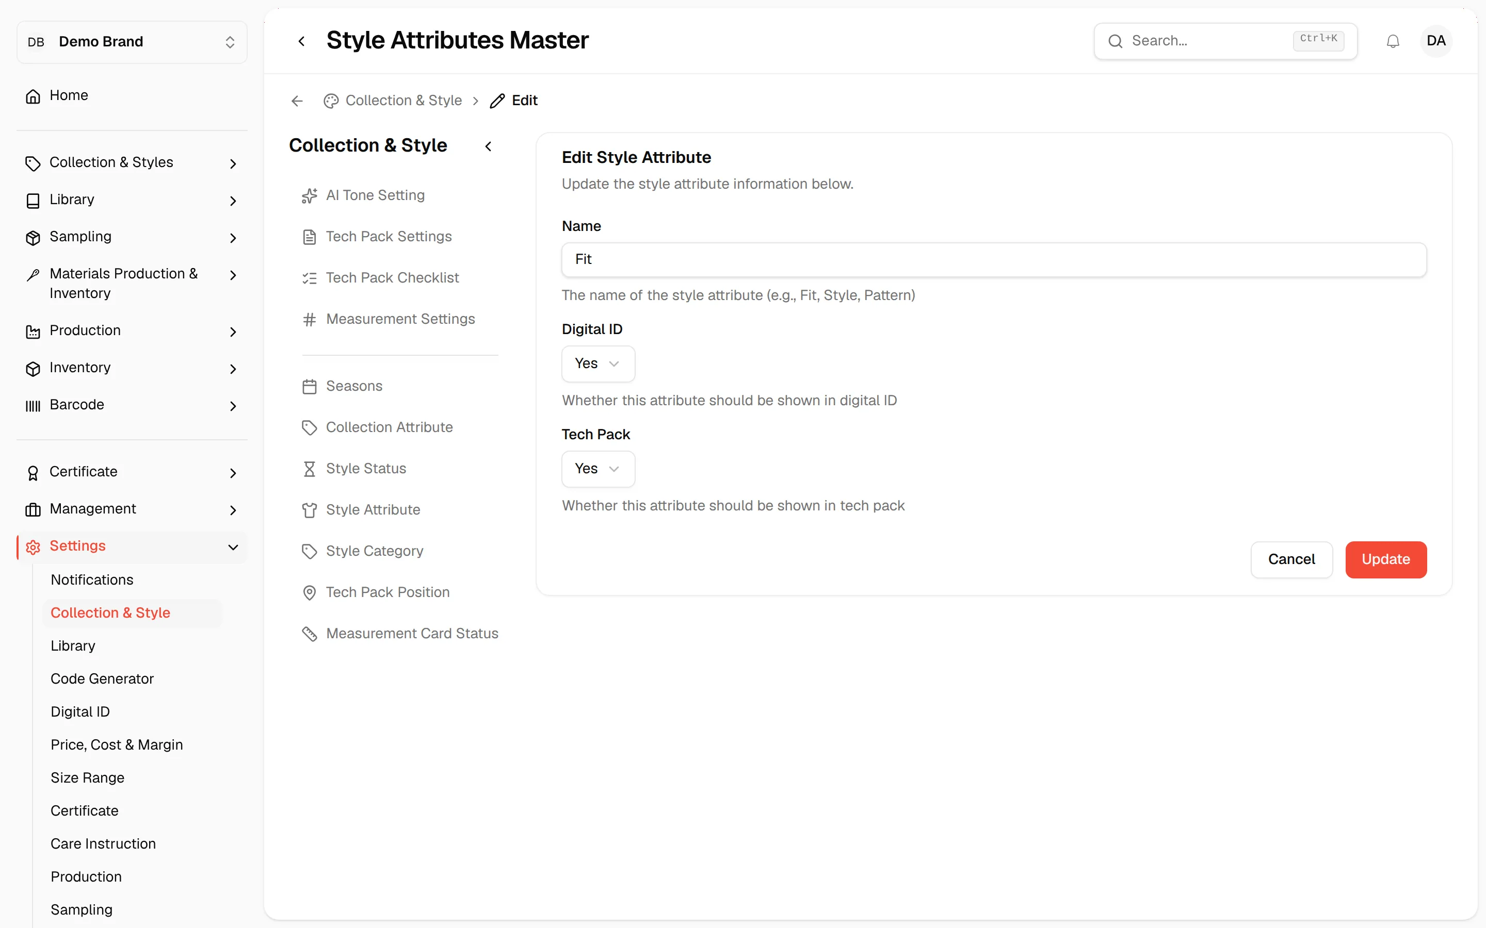Click the AI Tone Setting sparkle icon
Viewport: 1486px width, 928px height.
pyautogui.click(x=310, y=195)
